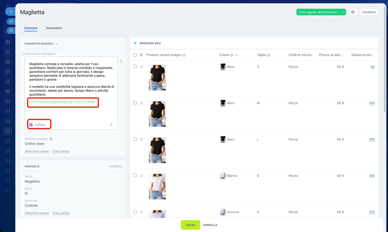The width and height of the screenshot is (388, 232).
Task: Toggle the select-all checkbox in the SKU table header
Action: coord(135,55)
